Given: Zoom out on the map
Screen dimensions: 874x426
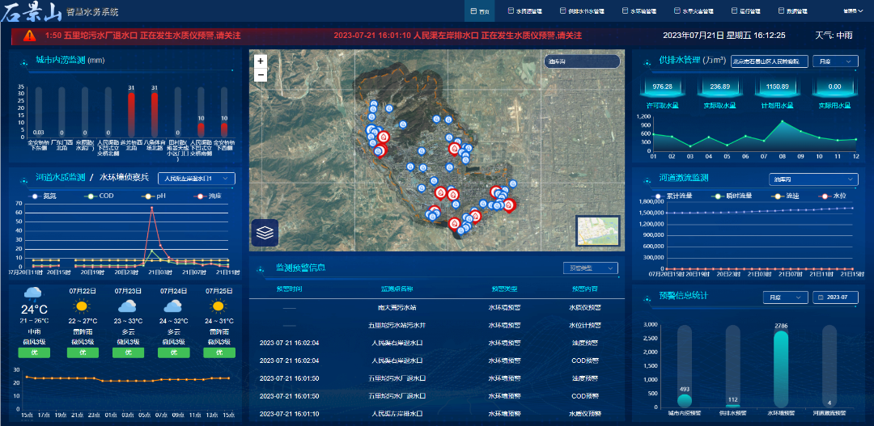Looking at the screenshot, I should pos(261,74).
